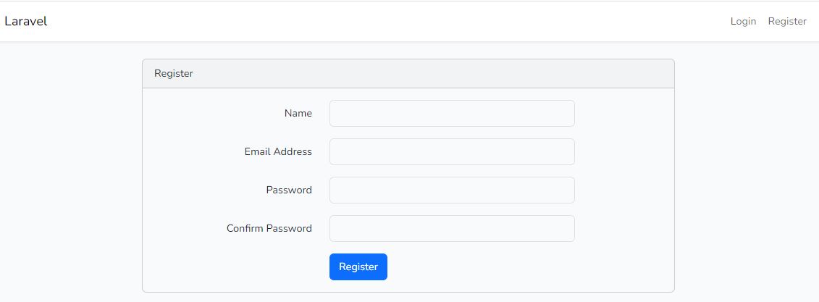Click the Email Address label text
Screen dimensions: 819x302
click(278, 151)
